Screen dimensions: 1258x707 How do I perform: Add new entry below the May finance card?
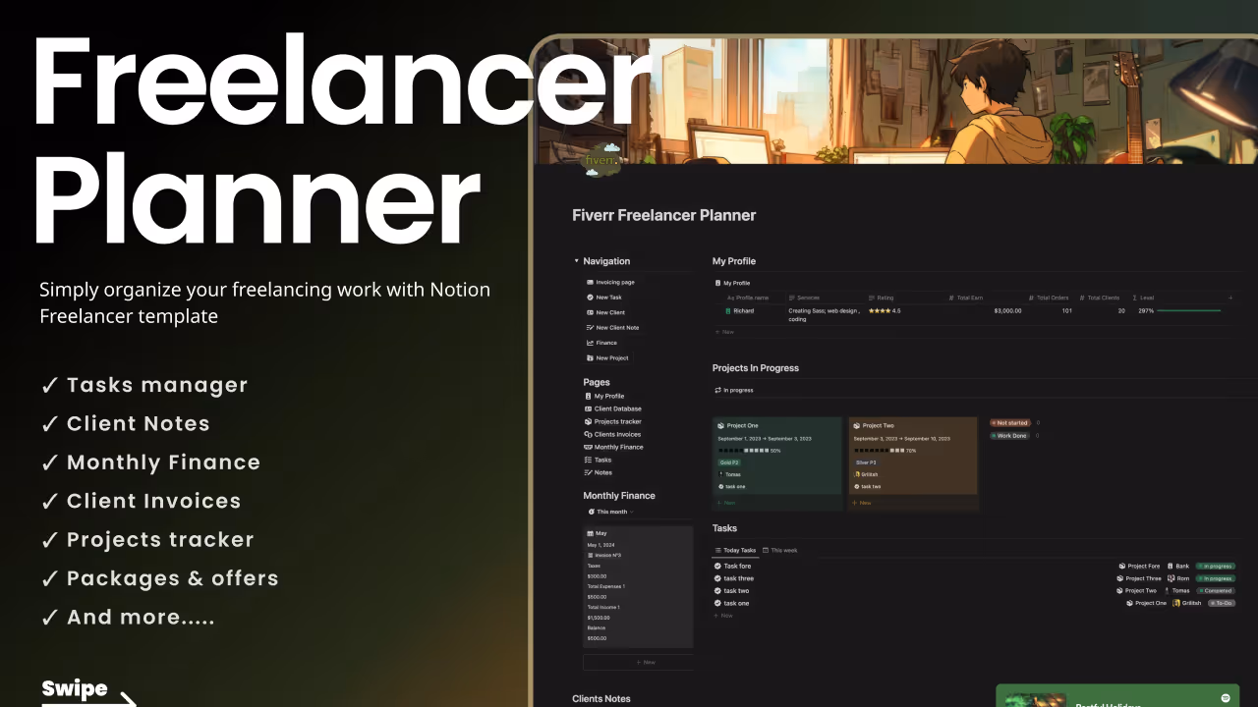(638, 663)
